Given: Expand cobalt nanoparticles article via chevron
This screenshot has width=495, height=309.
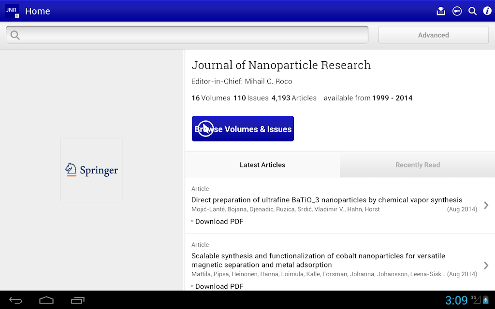Looking at the screenshot, I should pyautogui.click(x=486, y=266).
